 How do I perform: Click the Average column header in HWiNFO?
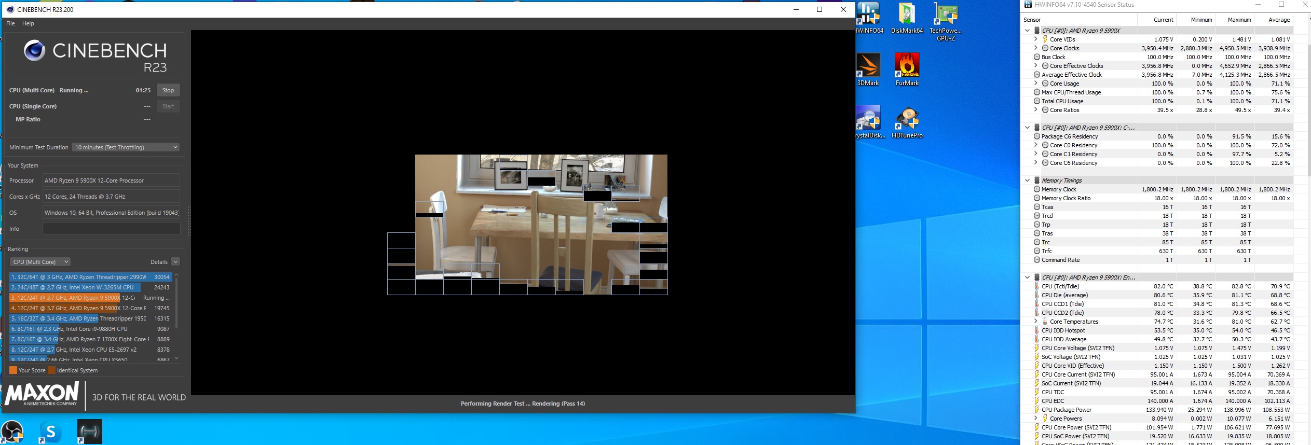(1273, 20)
